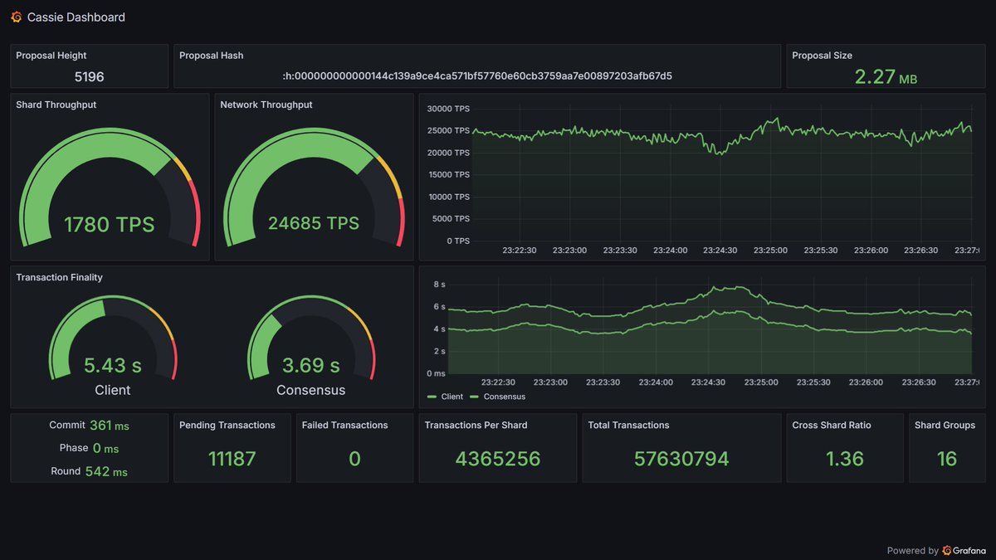Click the Failed Transactions zero count

354,458
